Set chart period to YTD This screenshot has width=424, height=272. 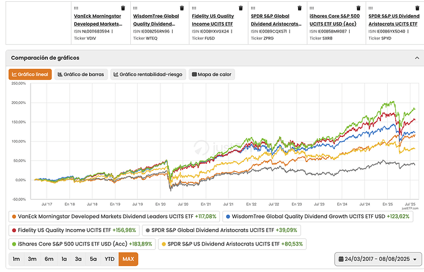(109, 259)
